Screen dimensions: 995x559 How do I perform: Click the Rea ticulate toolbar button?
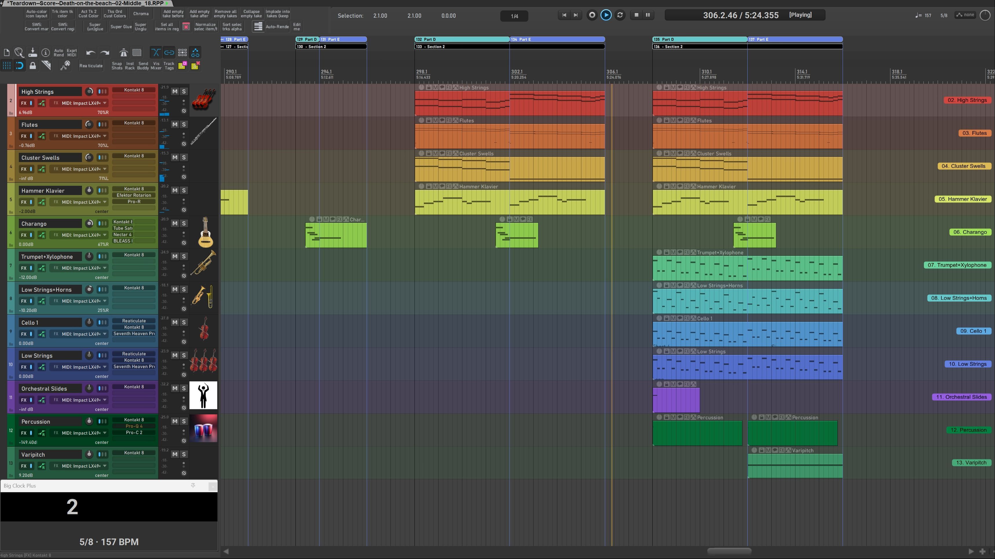[91, 66]
